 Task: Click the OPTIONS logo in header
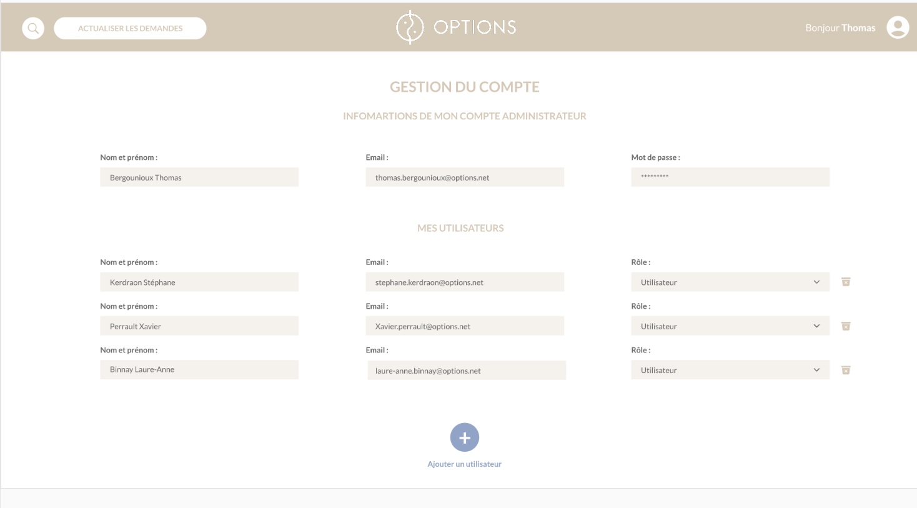[x=457, y=27]
